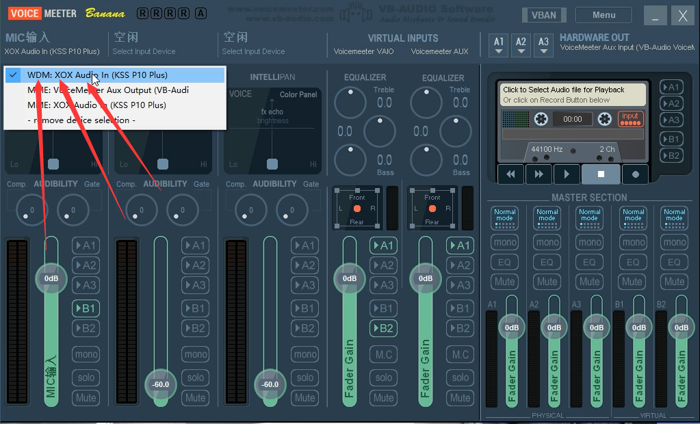Click the A indicator in the title bar
700x424 pixels.
[x=201, y=14]
